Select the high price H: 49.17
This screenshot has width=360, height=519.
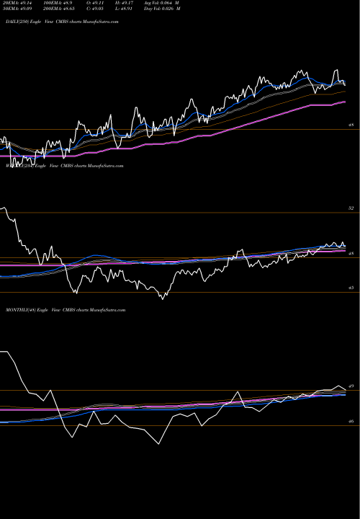tap(124, 2)
